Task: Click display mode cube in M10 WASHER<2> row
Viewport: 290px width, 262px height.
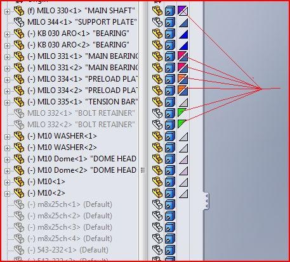Action: pos(170,147)
